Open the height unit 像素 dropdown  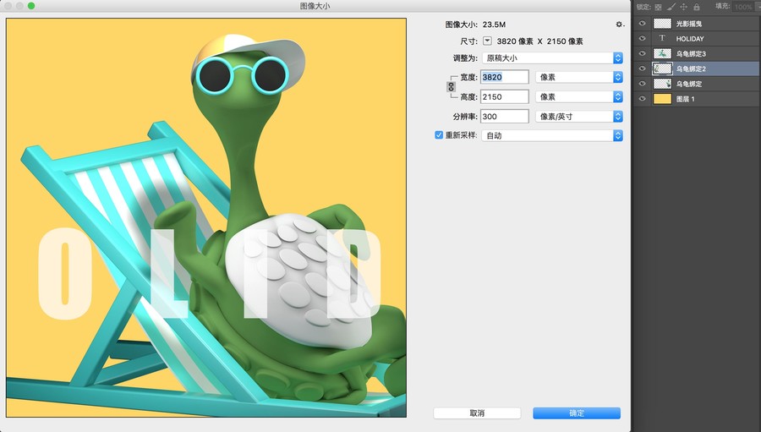pyautogui.click(x=579, y=96)
